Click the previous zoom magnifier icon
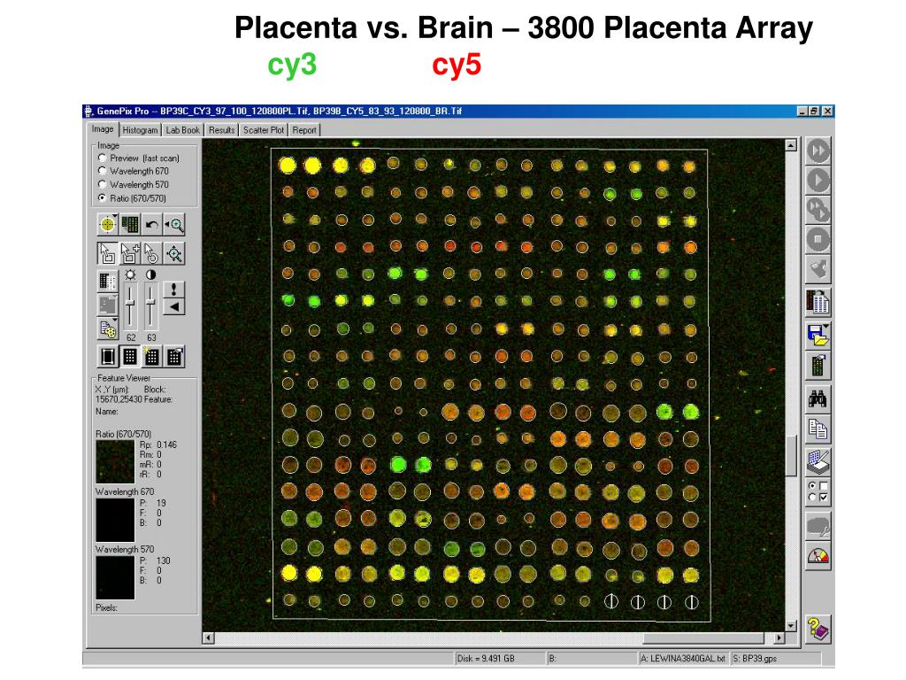This screenshot has width=906, height=680. pos(174,224)
